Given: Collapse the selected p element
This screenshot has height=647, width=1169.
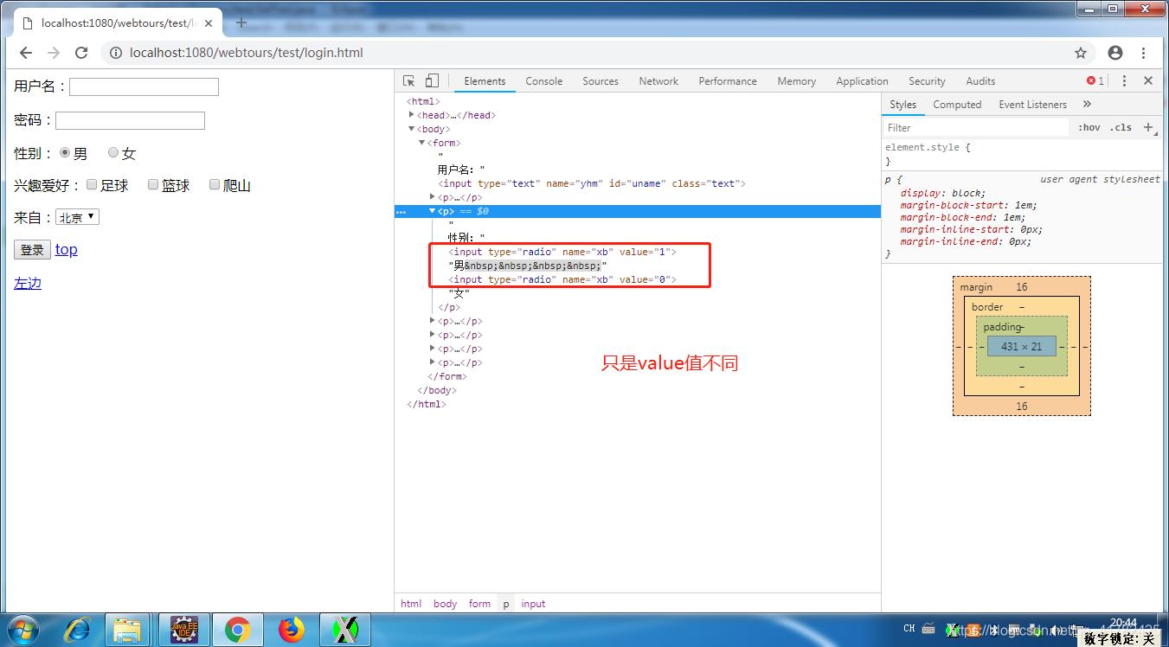Looking at the screenshot, I should coord(433,211).
